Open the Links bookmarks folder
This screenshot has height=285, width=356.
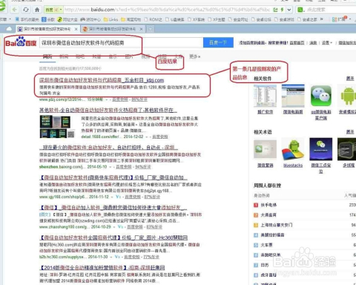[111, 19]
